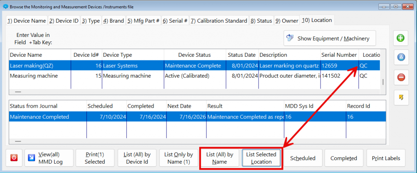Select the Maintenance Completed journal row

[198, 117]
